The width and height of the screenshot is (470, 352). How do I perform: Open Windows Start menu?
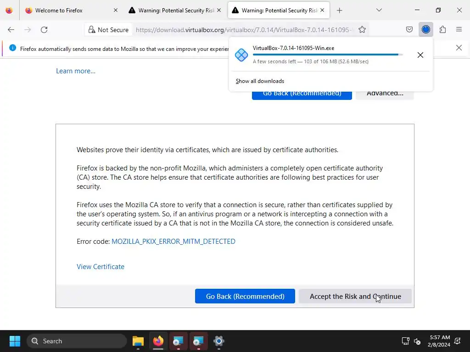pos(15,341)
